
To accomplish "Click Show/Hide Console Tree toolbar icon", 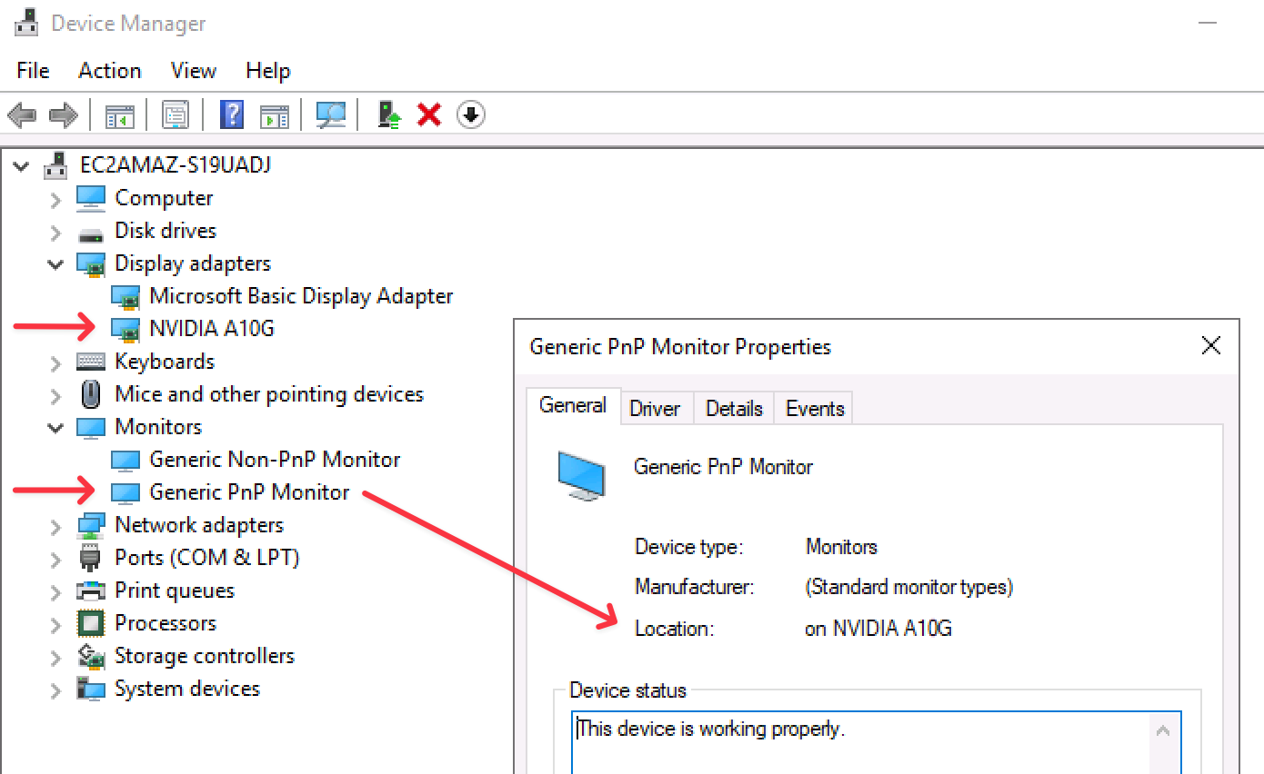I will (120, 115).
